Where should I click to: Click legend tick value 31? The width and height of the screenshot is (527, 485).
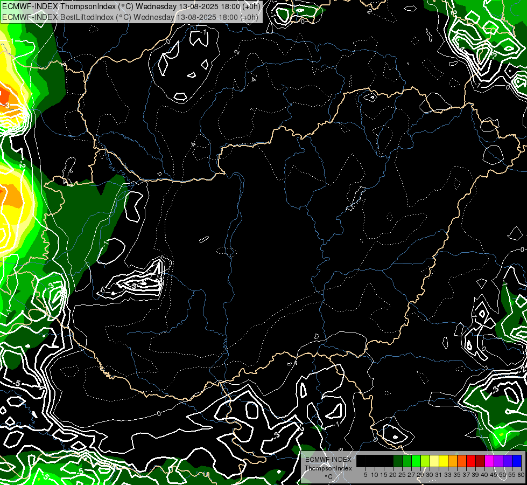tap(439, 475)
